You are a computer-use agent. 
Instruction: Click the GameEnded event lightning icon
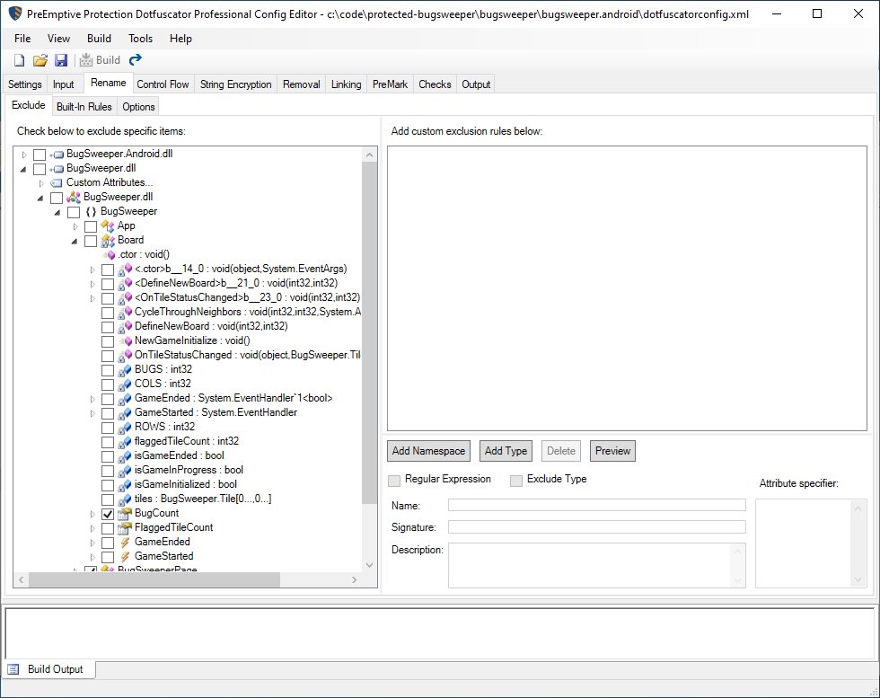click(x=125, y=543)
